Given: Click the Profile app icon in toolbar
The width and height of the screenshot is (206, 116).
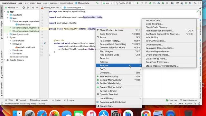Looking at the screenshot, I should click(159, 3).
